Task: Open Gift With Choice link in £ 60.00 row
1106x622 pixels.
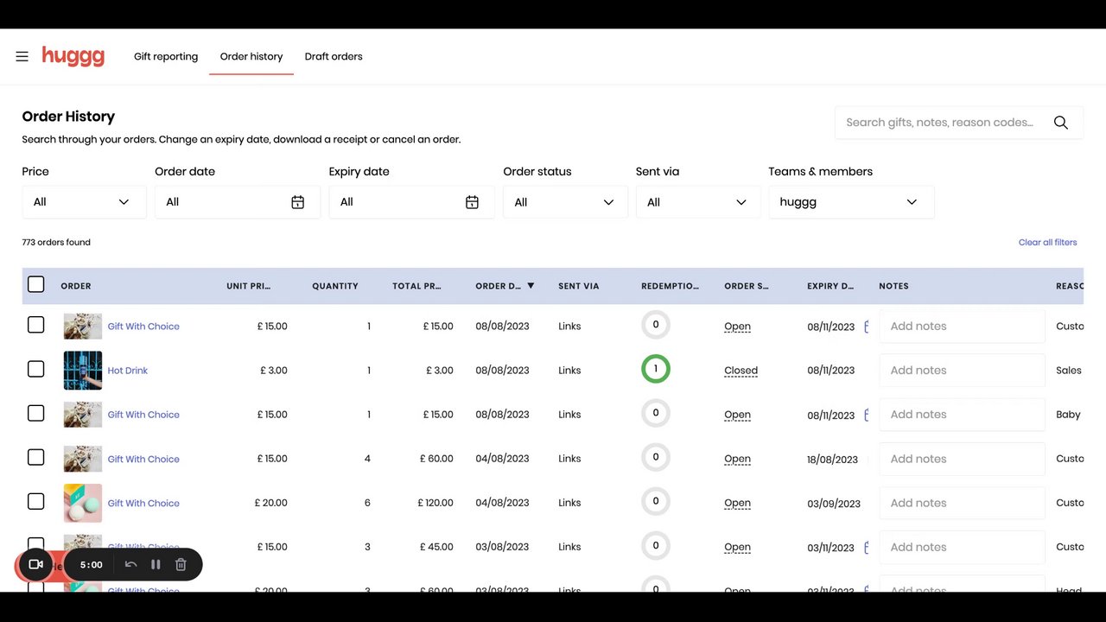Action: [x=143, y=459]
